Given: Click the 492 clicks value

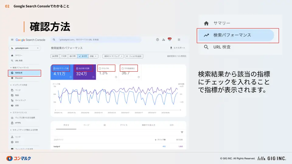Looking at the screenshot, I should (x=164, y=146).
